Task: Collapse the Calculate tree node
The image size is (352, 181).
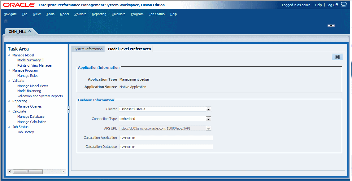Action: [x=9, y=111]
